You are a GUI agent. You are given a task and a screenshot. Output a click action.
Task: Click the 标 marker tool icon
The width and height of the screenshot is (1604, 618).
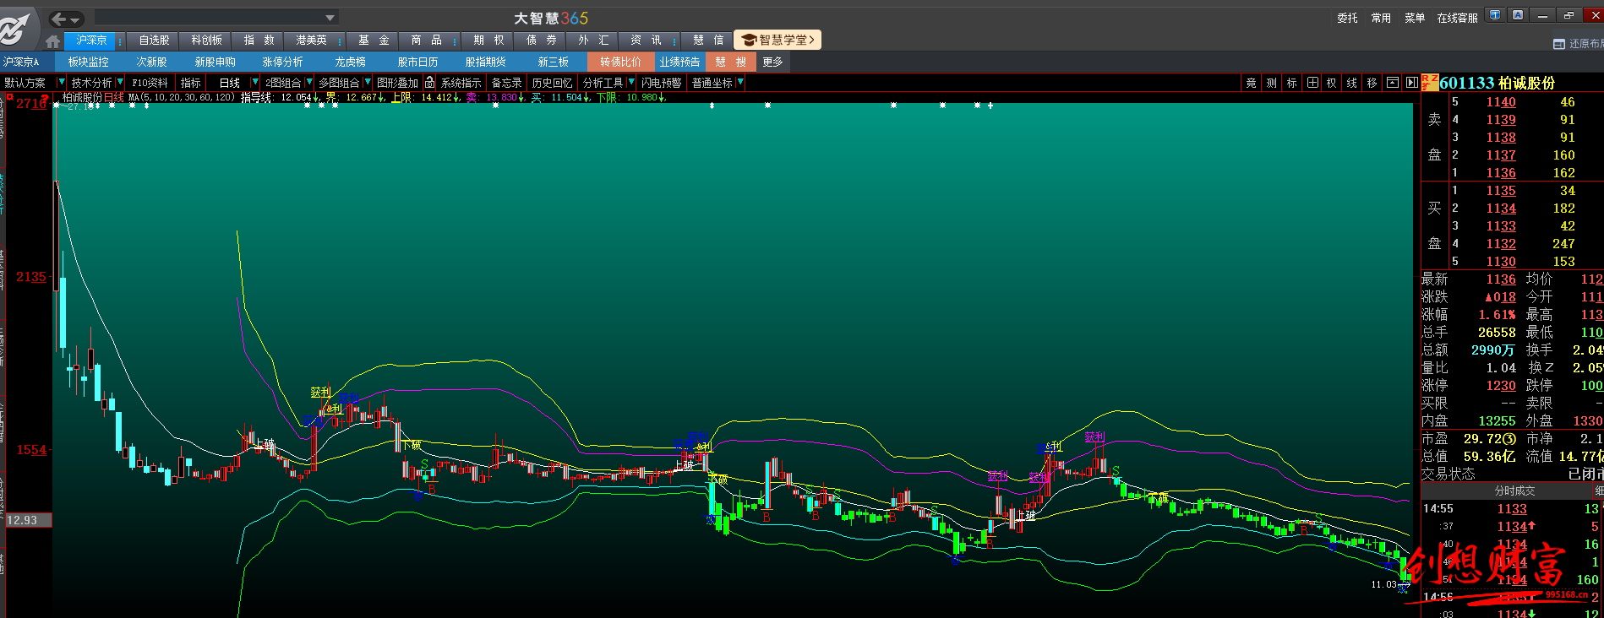pyautogui.click(x=1291, y=83)
